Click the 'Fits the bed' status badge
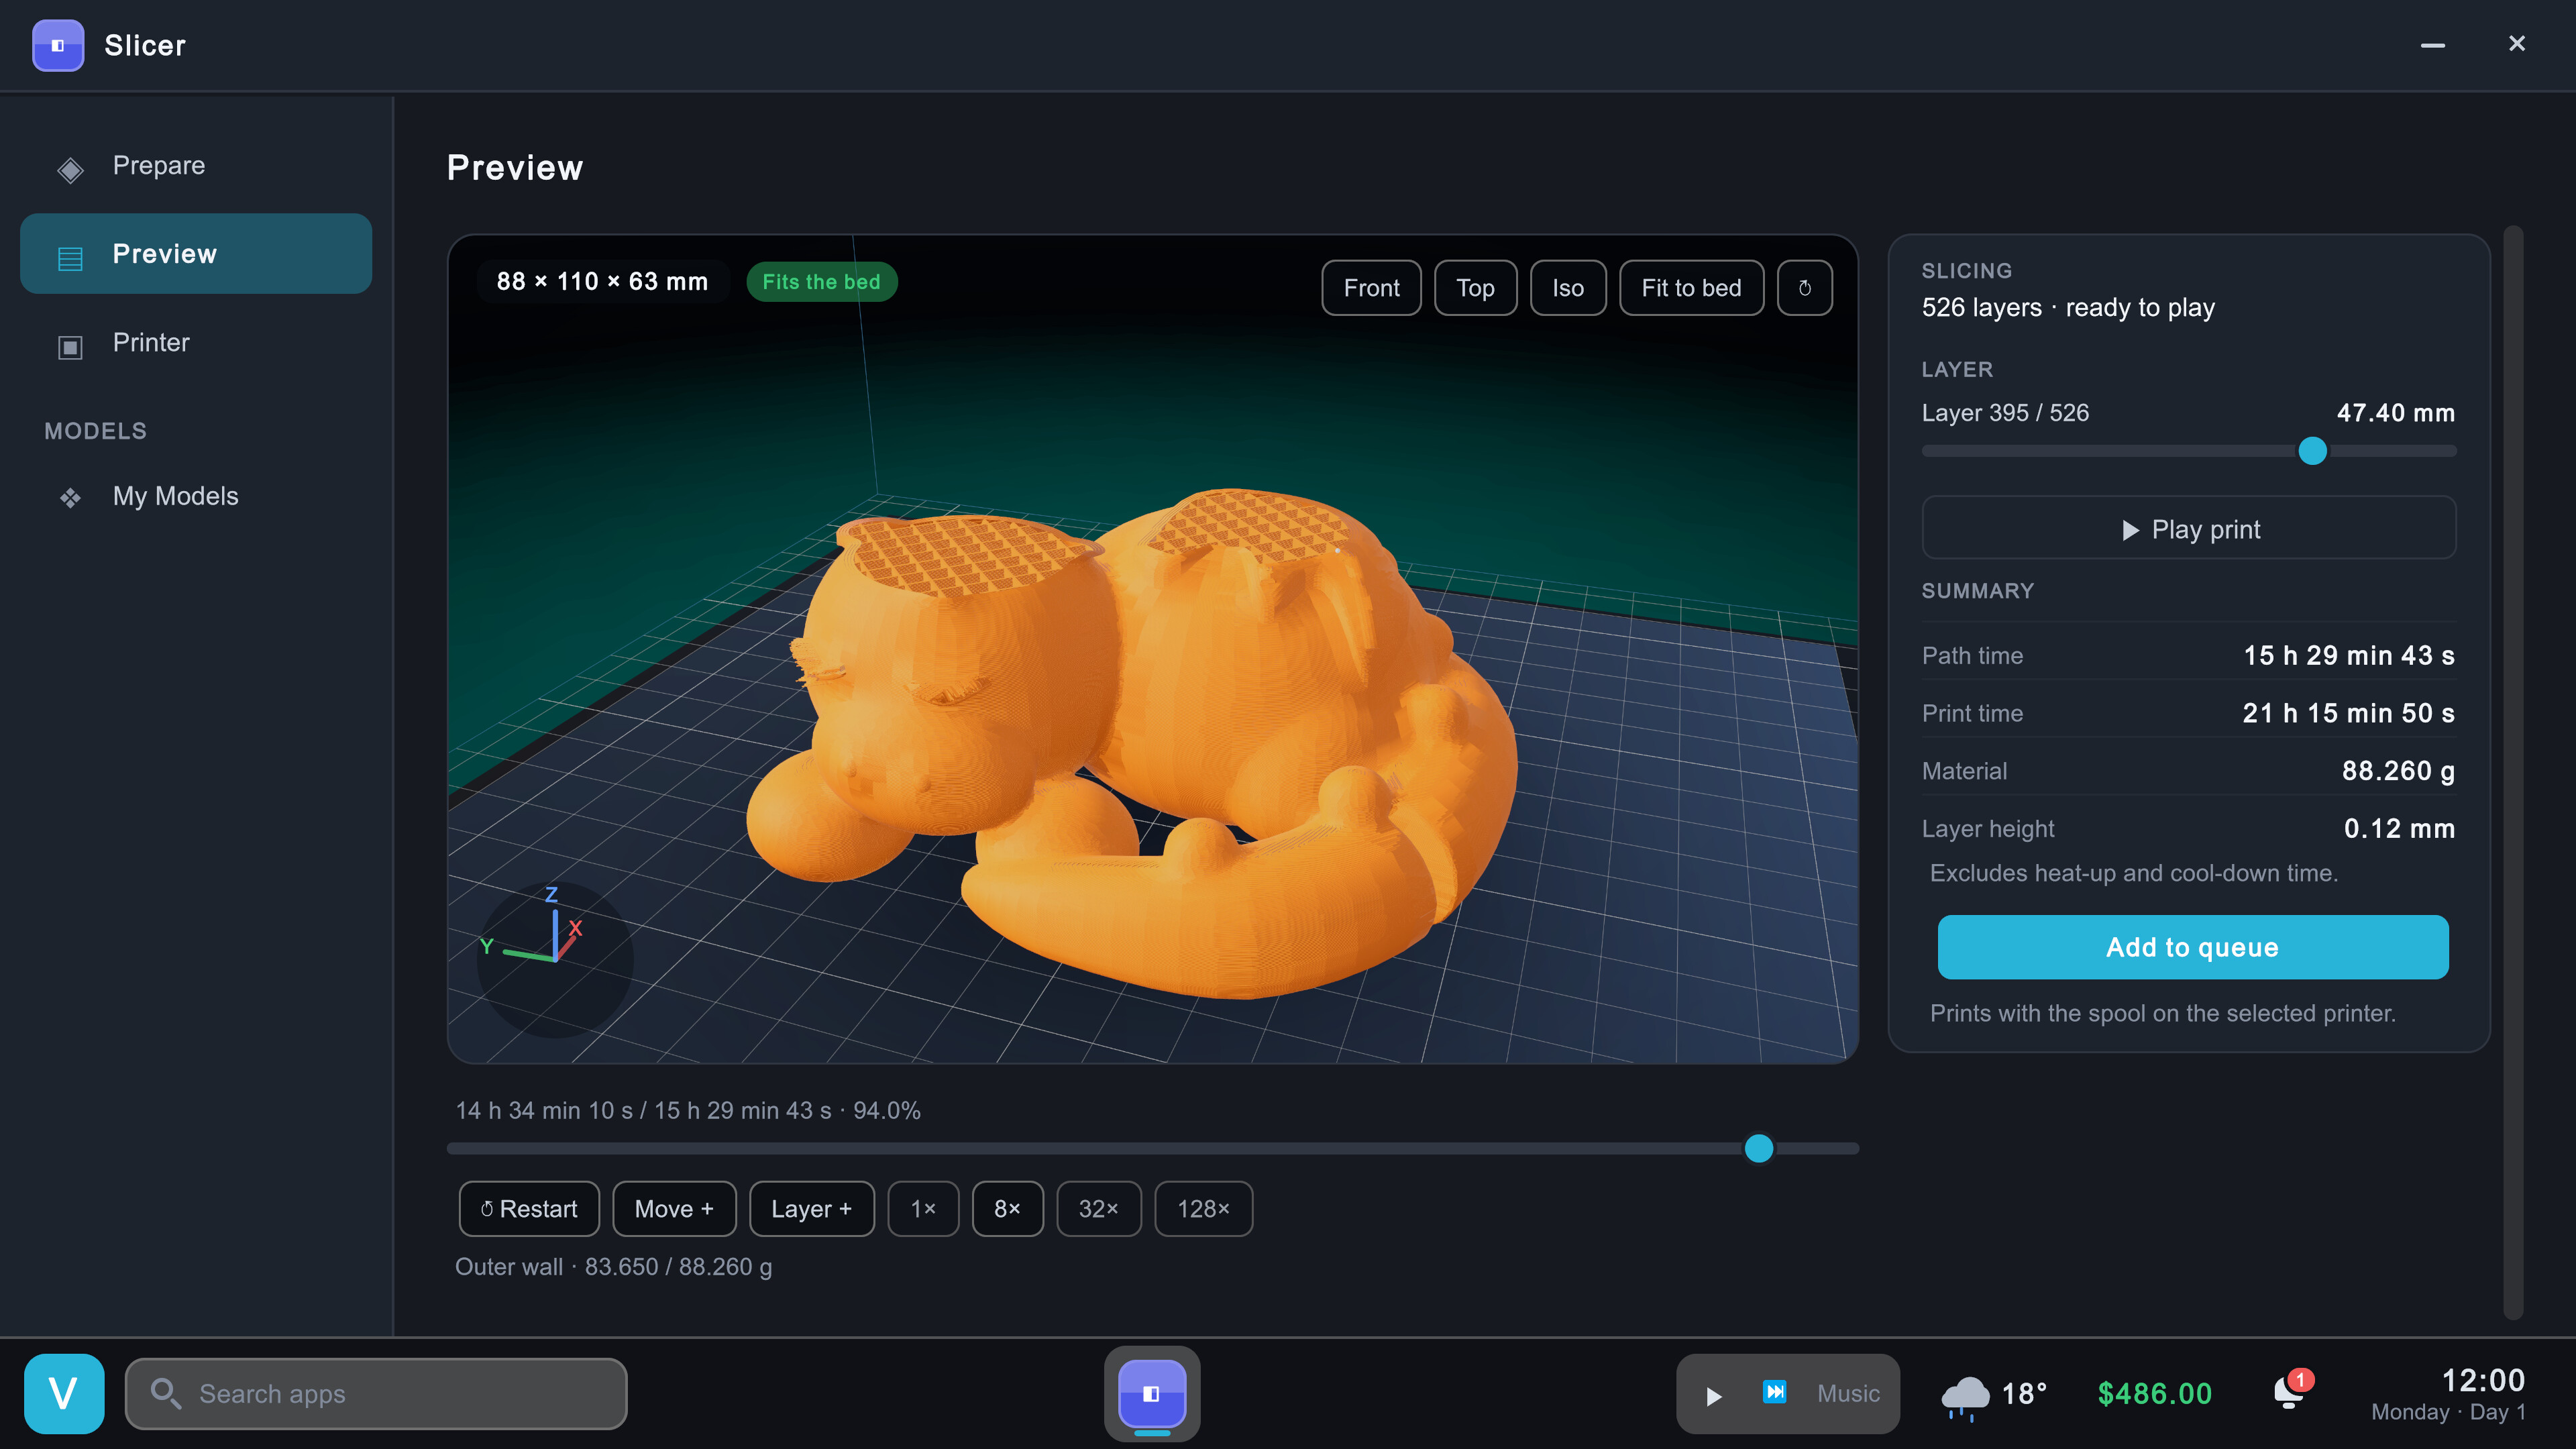 [x=821, y=282]
